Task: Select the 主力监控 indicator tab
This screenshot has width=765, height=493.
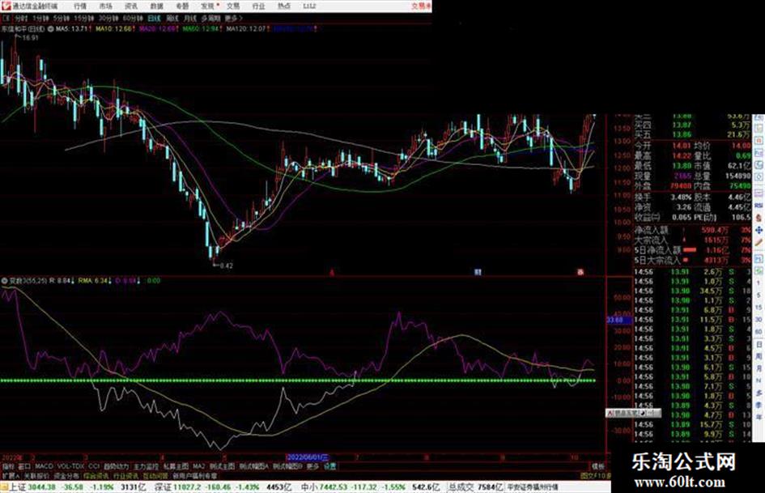Action: 146,466
